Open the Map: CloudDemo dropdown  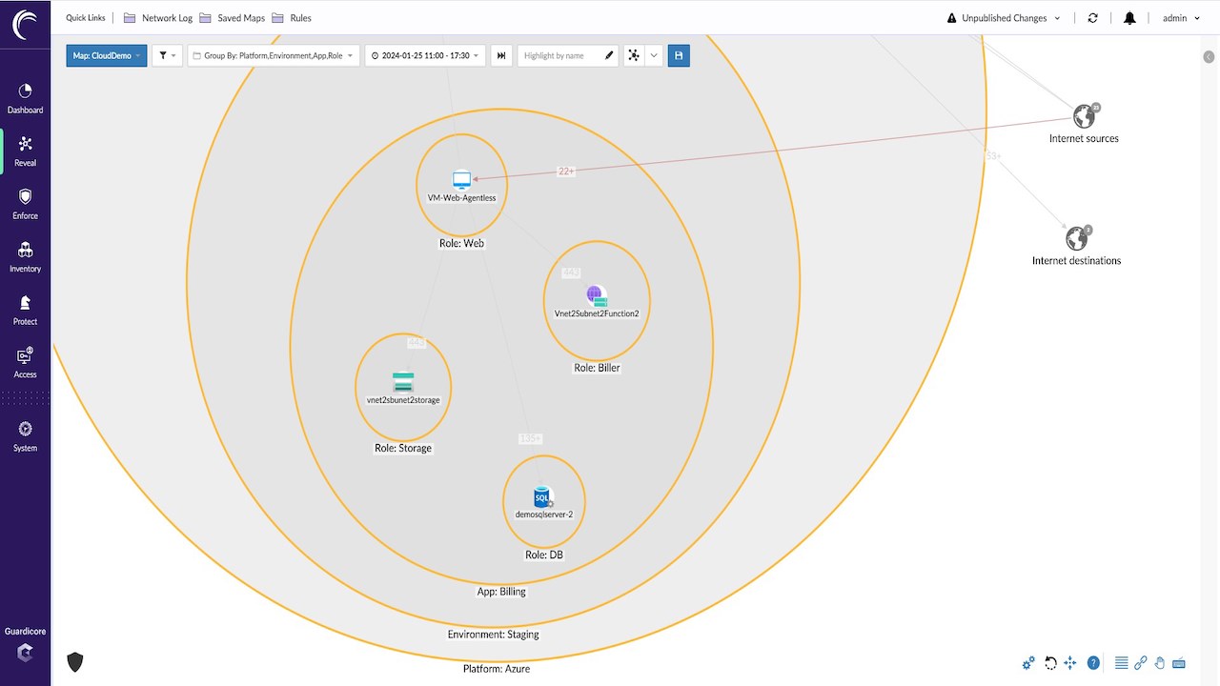click(x=107, y=55)
